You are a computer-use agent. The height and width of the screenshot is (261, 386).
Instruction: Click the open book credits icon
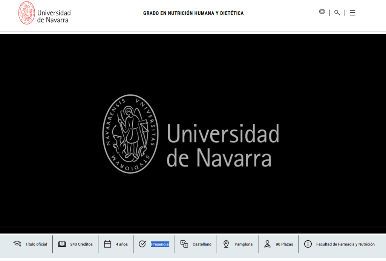click(62, 244)
